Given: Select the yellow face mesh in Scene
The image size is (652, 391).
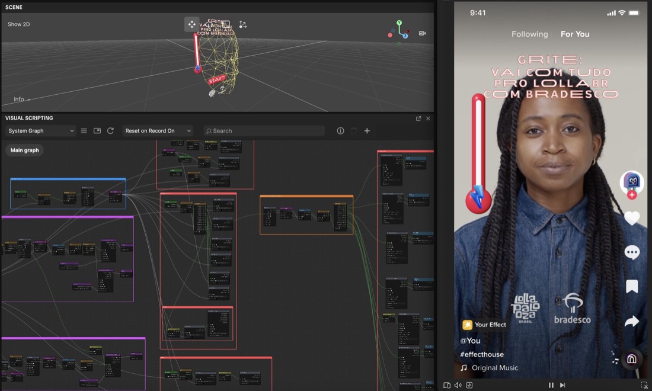Looking at the screenshot, I should [219, 57].
